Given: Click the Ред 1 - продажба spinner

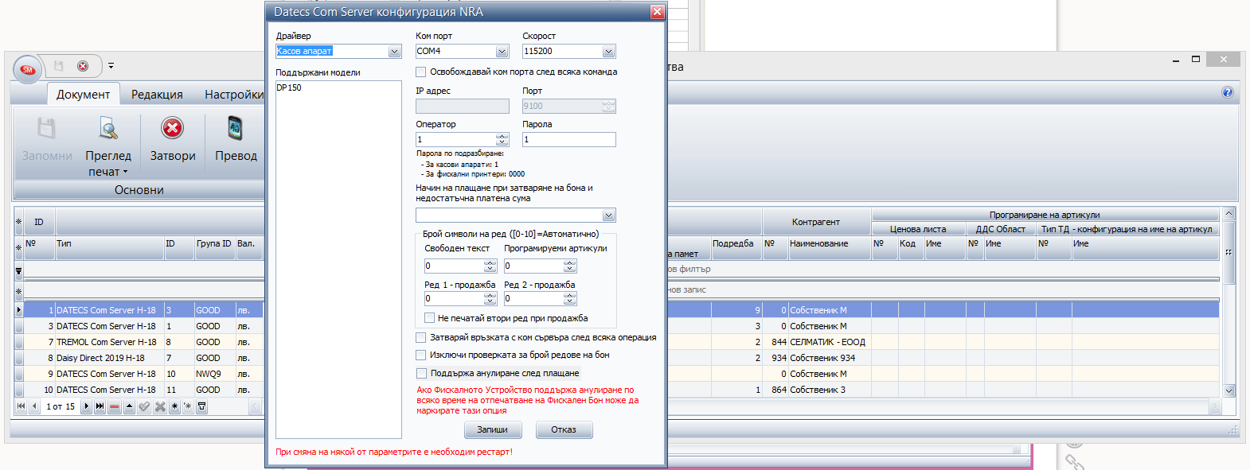Looking at the screenshot, I should click(x=490, y=298).
